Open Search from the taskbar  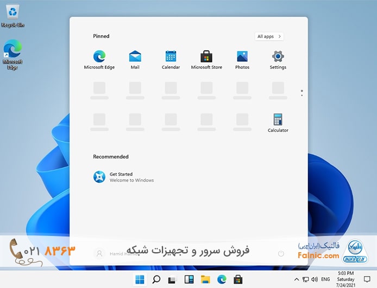(x=156, y=280)
